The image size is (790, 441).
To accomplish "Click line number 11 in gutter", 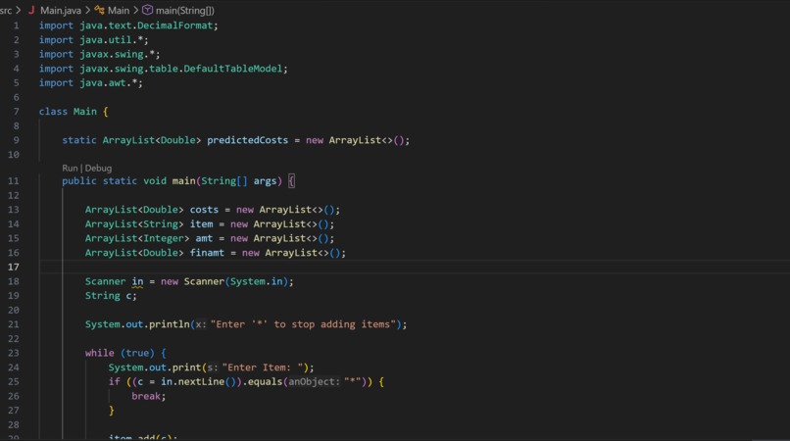I will pos(14,181).
